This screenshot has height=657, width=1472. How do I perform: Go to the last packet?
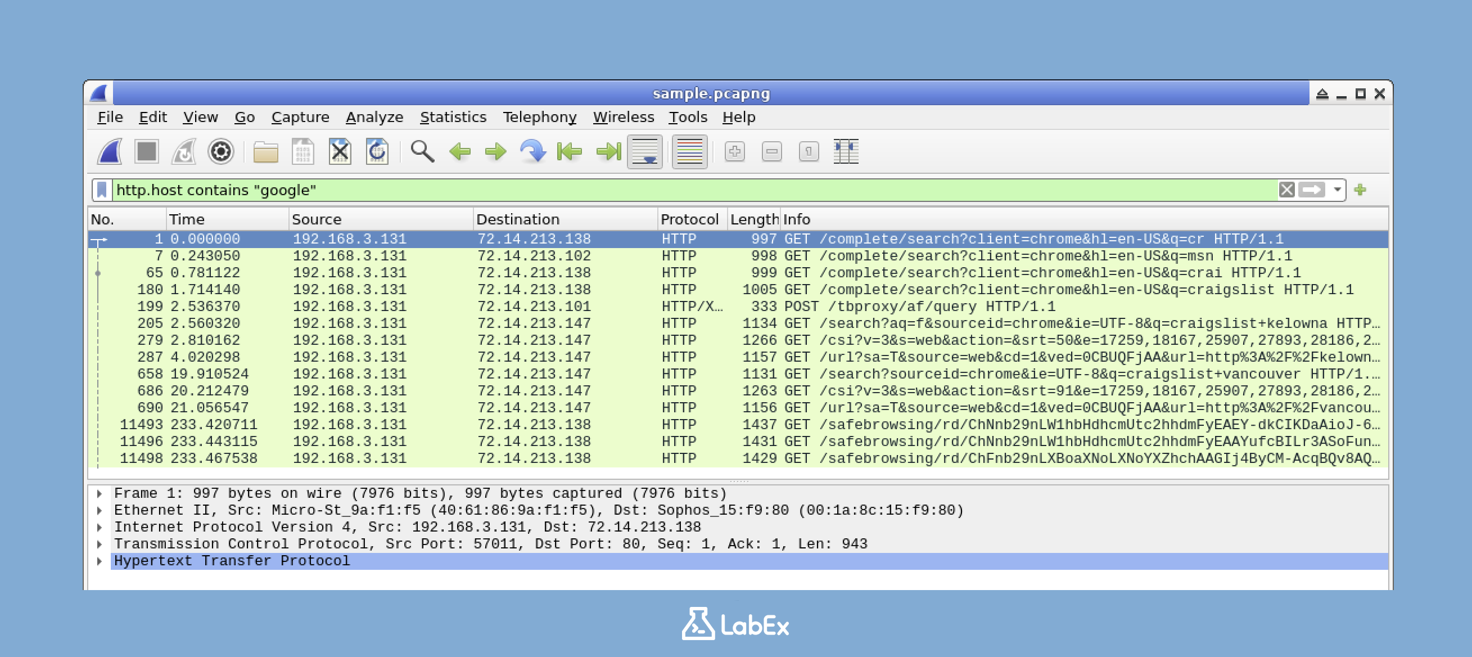click(608, 151)
